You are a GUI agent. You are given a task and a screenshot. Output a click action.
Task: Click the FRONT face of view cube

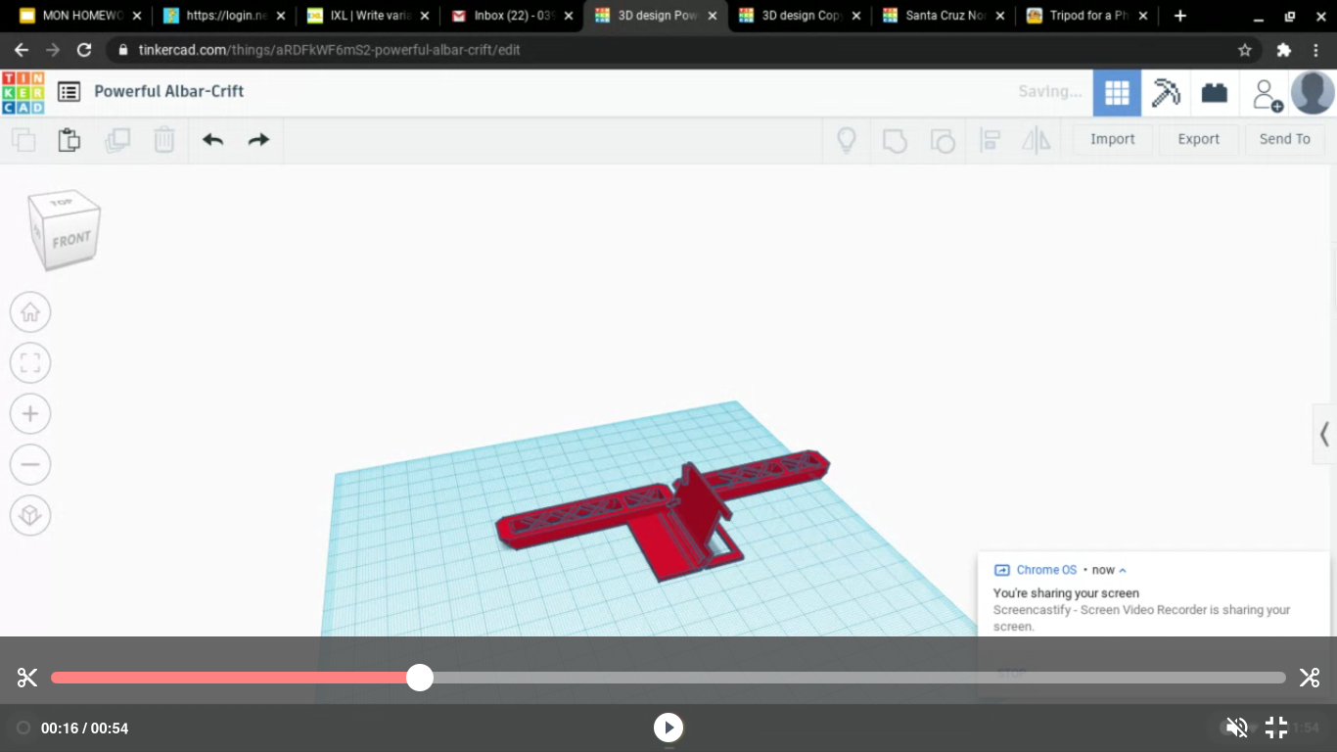[x=70, y=240]
